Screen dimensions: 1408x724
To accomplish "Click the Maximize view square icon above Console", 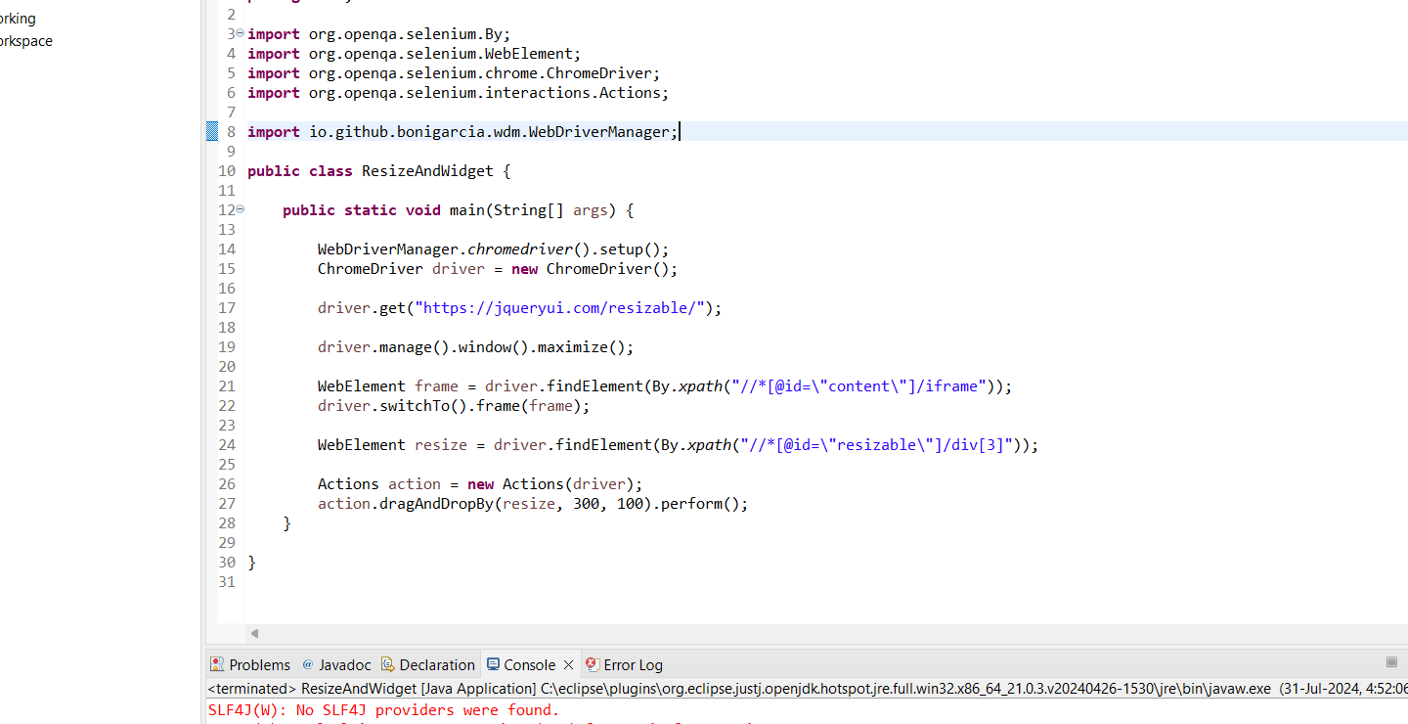I will click(x=1392, y=661).
